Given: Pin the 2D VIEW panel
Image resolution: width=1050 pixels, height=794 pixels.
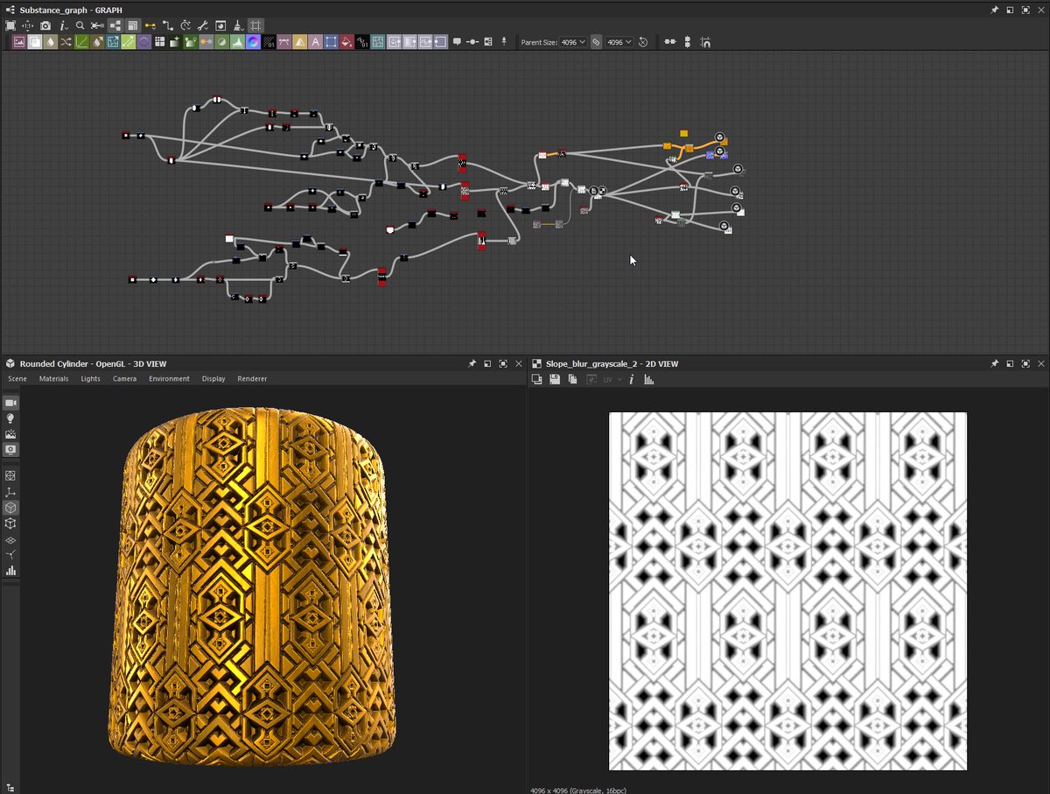Looking at the screenshot, I should [x=996, y=362].
